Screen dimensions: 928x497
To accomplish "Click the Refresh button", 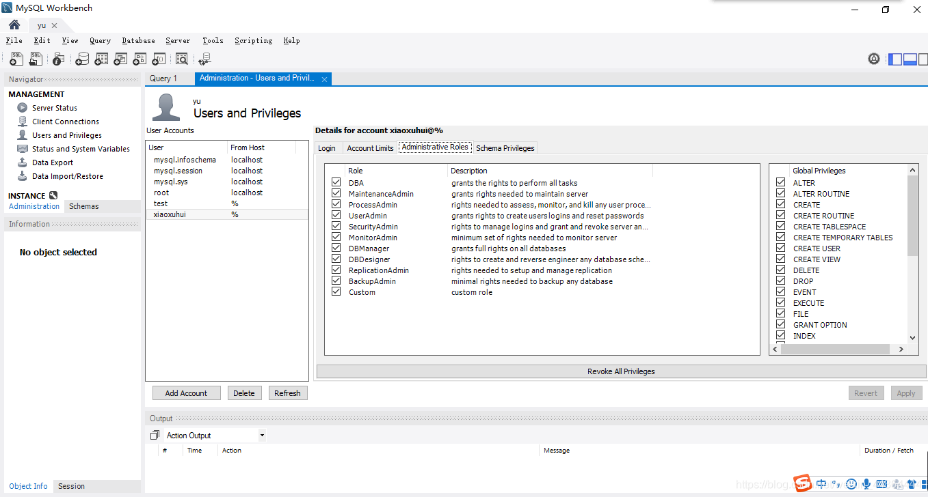I will [287, 393].
